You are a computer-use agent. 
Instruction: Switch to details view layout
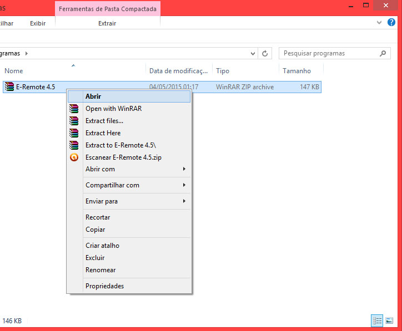[378, 320]
